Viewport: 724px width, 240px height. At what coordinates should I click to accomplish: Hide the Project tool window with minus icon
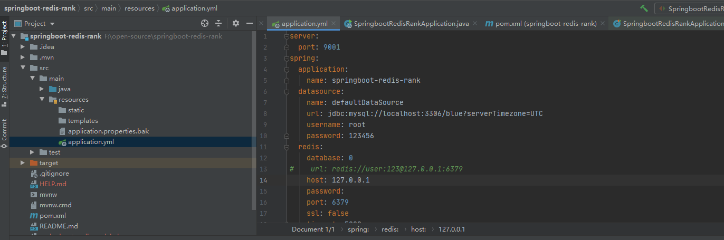click(250, 23)
